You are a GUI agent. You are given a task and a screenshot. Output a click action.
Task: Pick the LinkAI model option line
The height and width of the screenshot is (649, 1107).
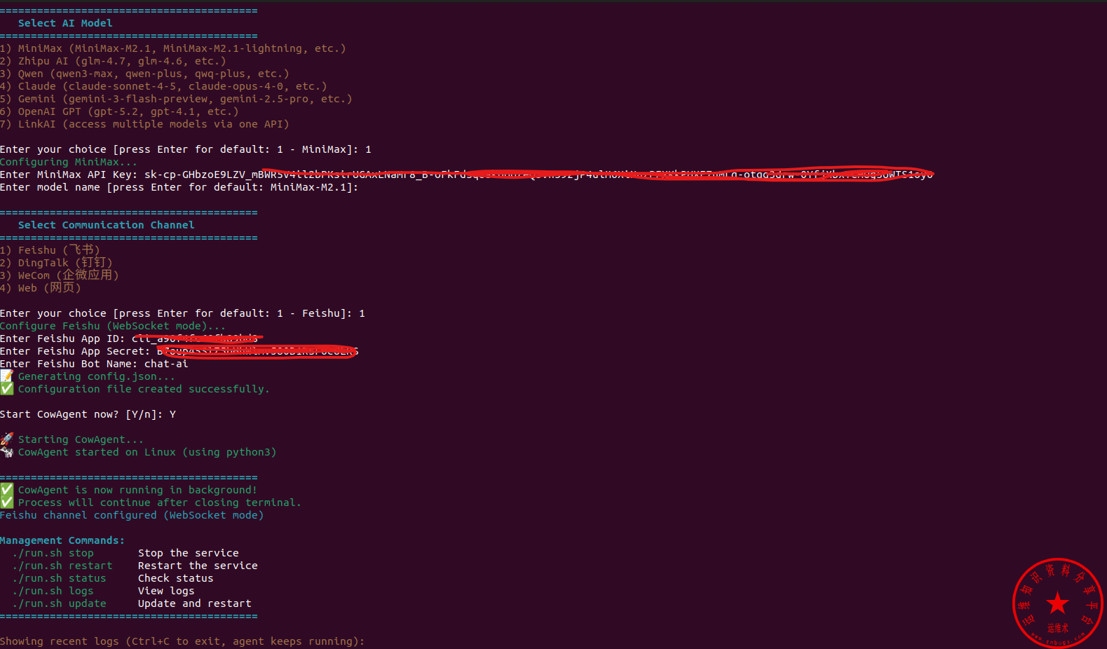click(x=144, y=124)
